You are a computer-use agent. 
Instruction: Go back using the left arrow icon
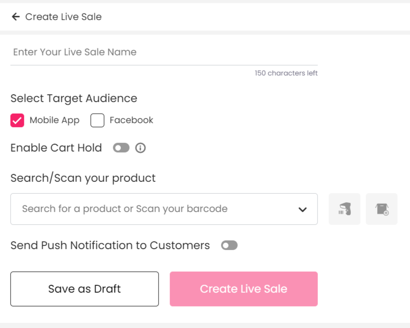pos(16,17)
